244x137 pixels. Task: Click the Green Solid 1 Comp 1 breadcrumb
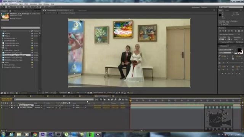click(68, 13)
